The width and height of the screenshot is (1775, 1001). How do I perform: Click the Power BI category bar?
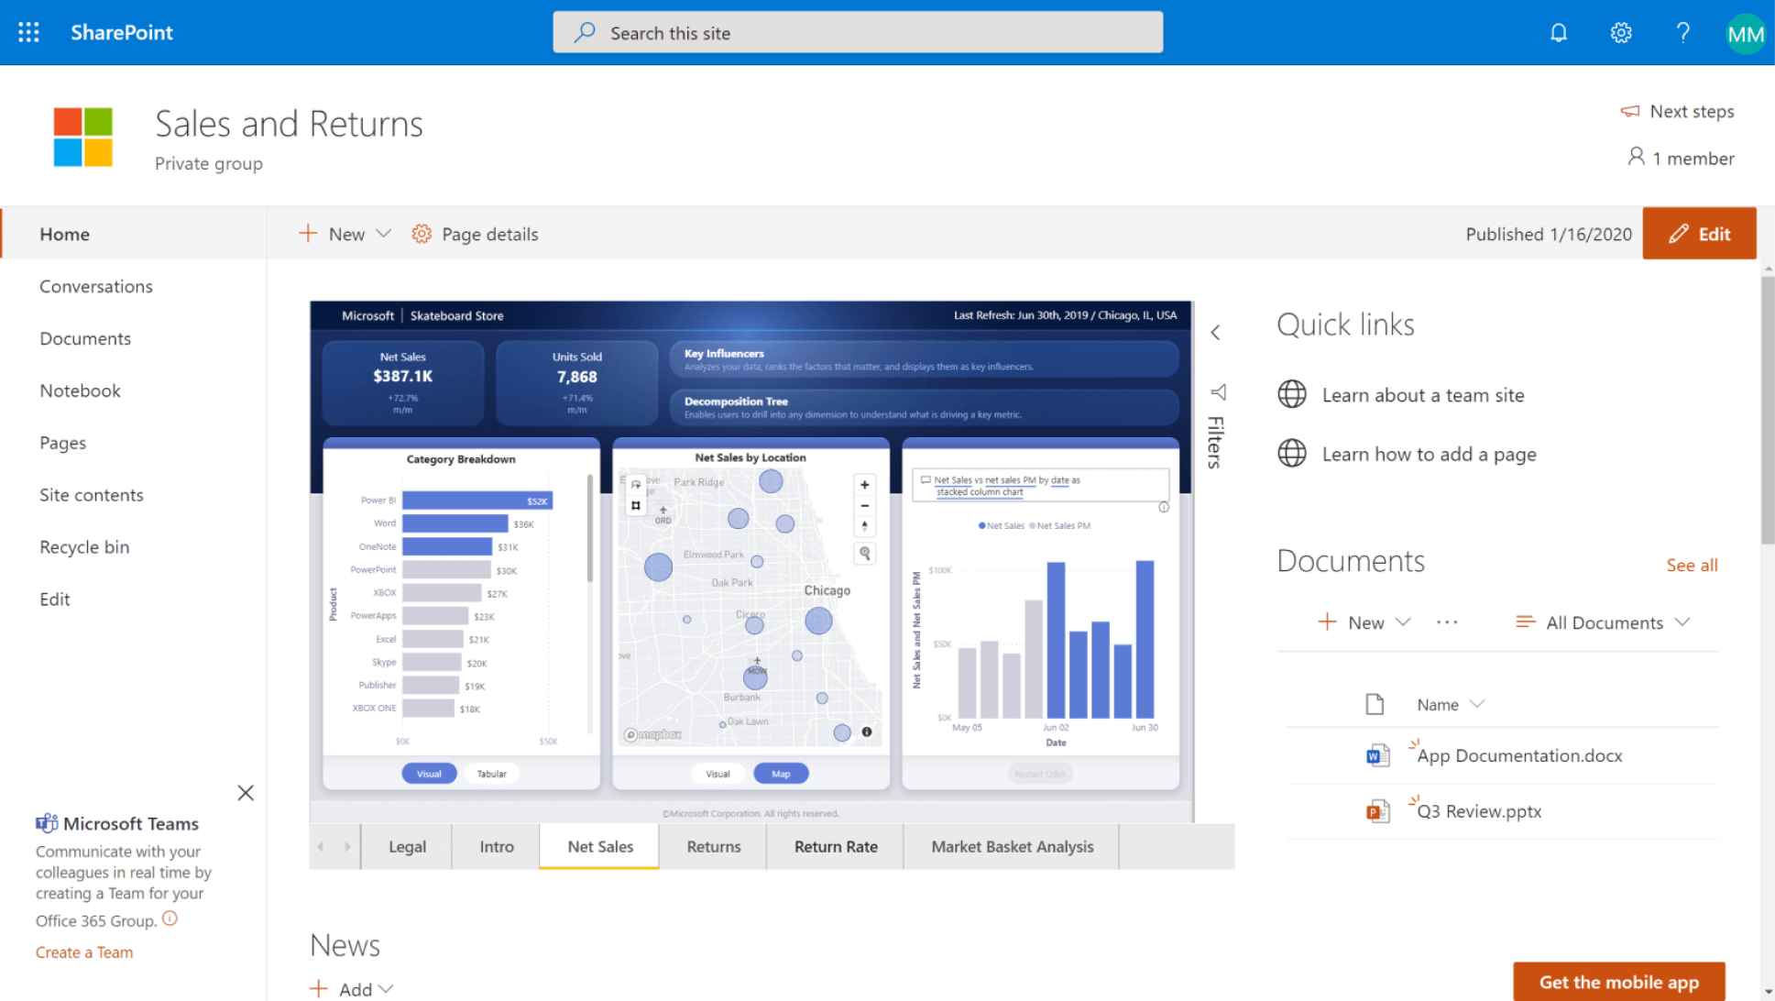point(477,500)
